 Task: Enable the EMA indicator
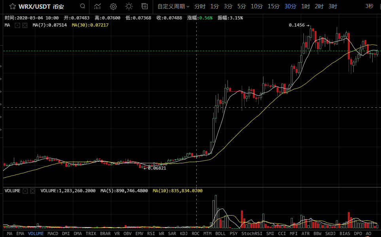click(x=20, y=233)
